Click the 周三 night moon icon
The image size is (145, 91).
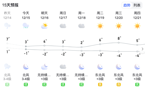119,67
